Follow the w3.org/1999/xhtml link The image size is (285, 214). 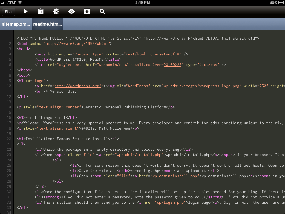(x=77, y=43)
